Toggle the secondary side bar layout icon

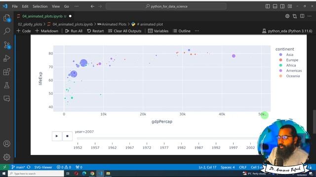click(282, 6)
